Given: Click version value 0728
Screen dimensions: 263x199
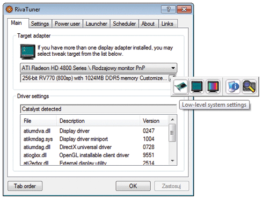Looking at the screenshot, I should click(149, 147).
